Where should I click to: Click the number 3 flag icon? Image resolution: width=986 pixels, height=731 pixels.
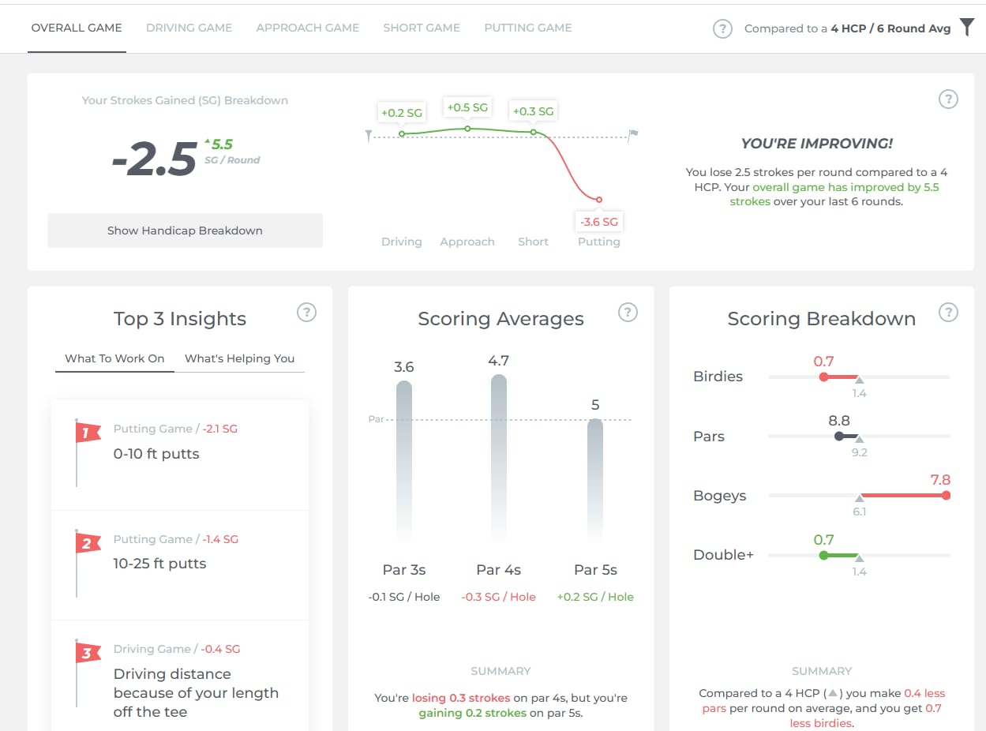87,653
